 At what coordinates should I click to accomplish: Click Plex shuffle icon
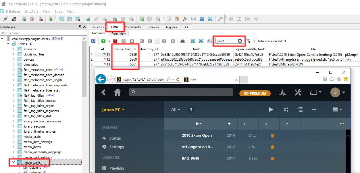click(285, 110)
